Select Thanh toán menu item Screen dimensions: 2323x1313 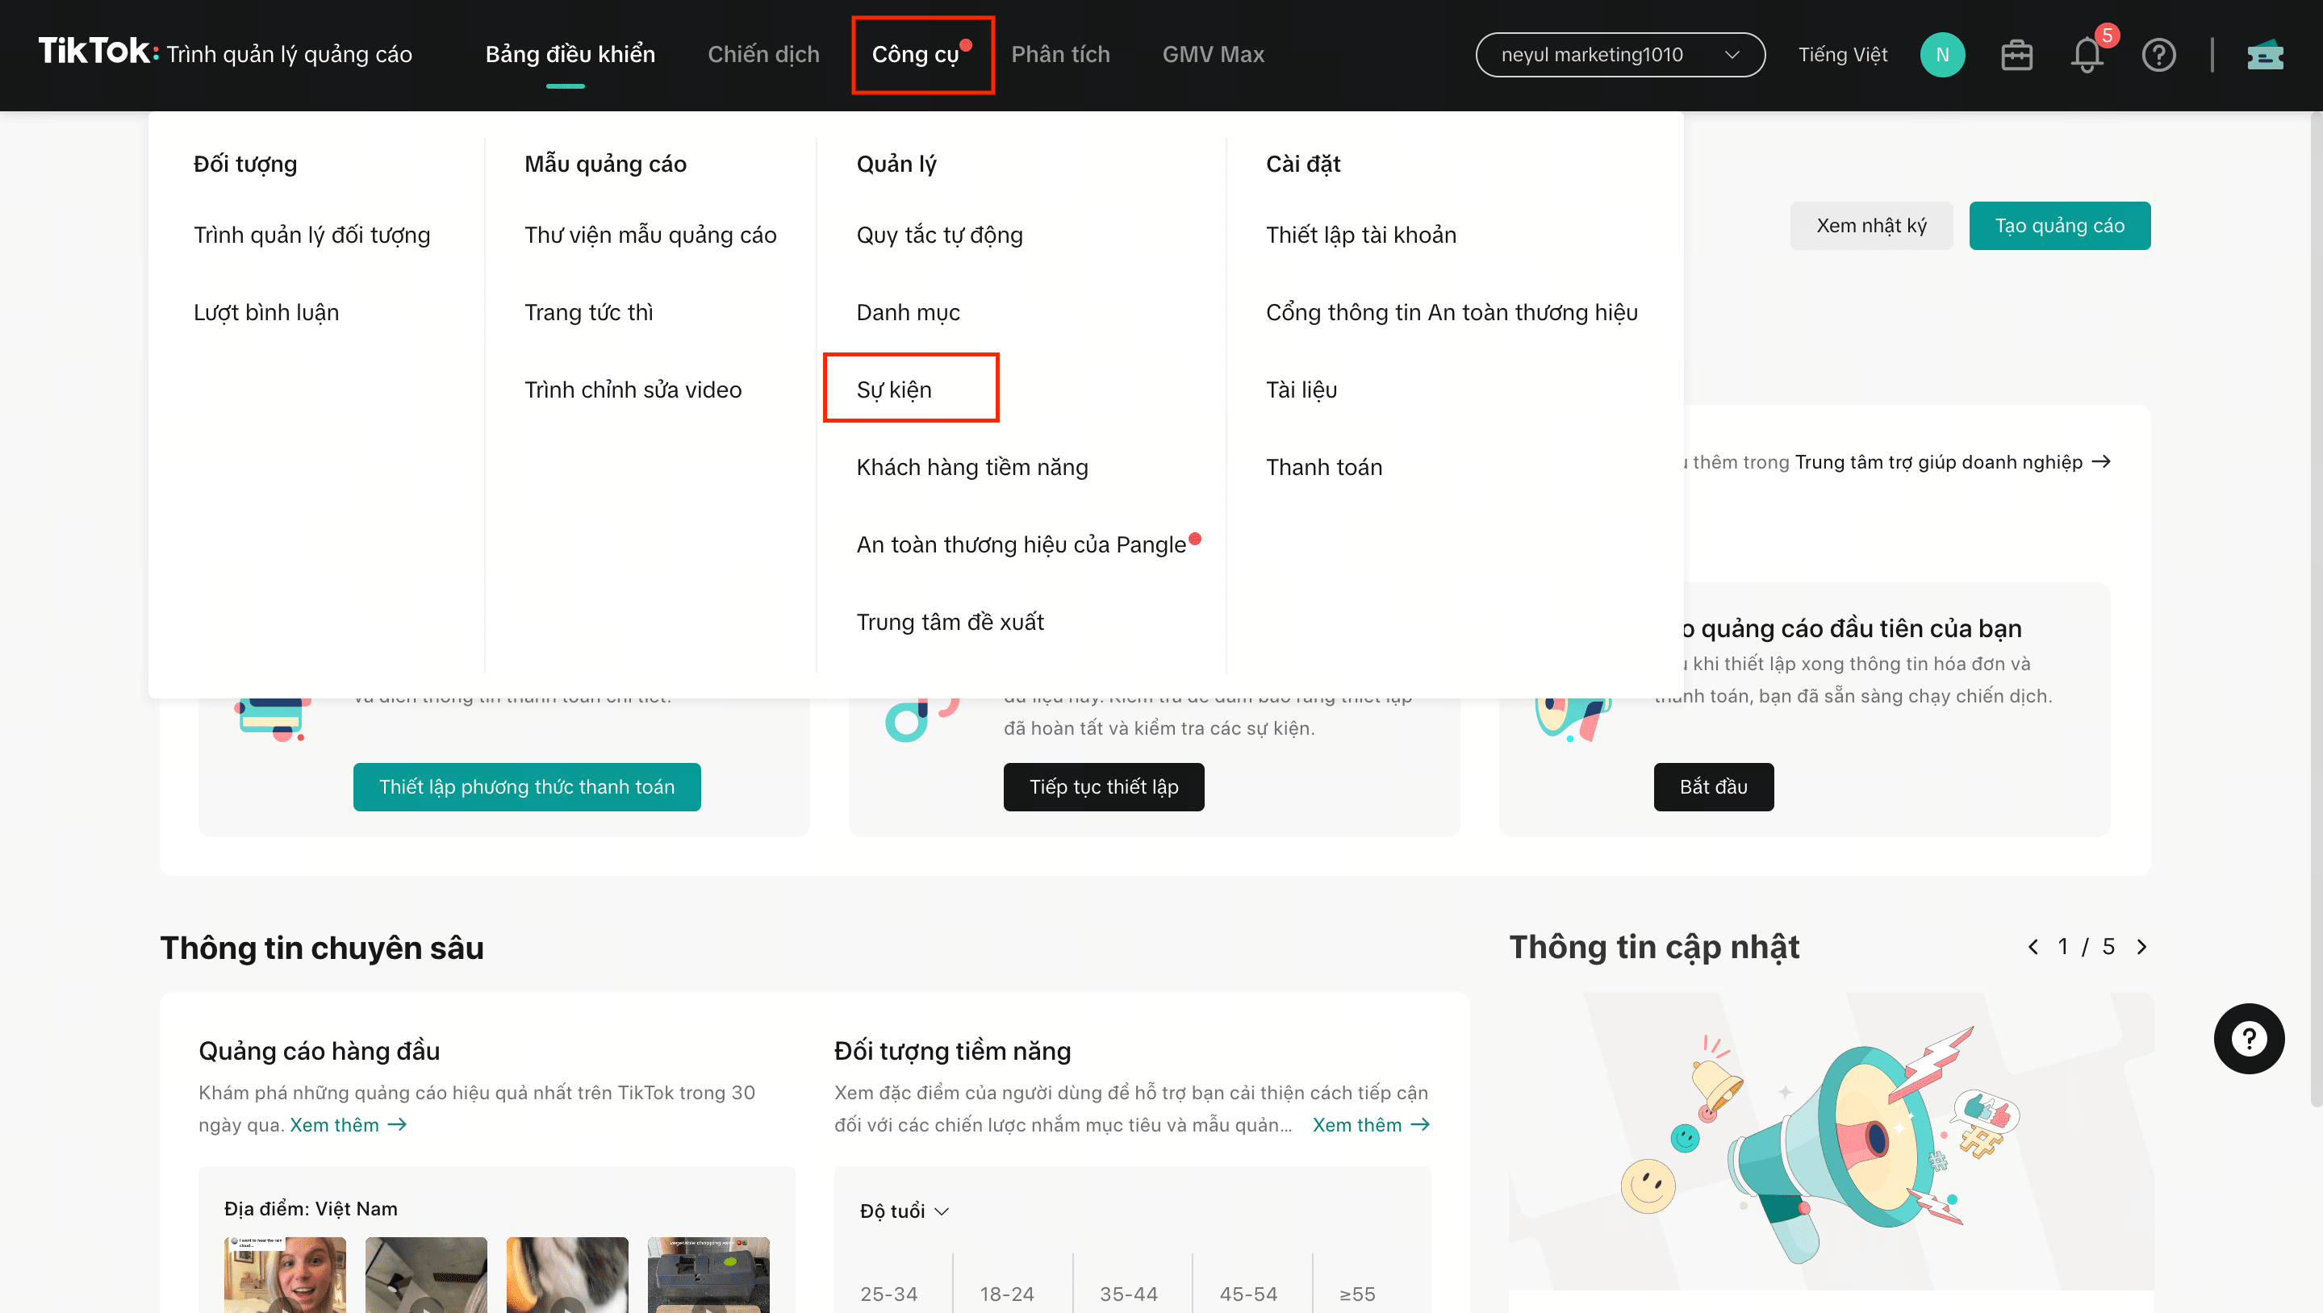click(1323, 468)
